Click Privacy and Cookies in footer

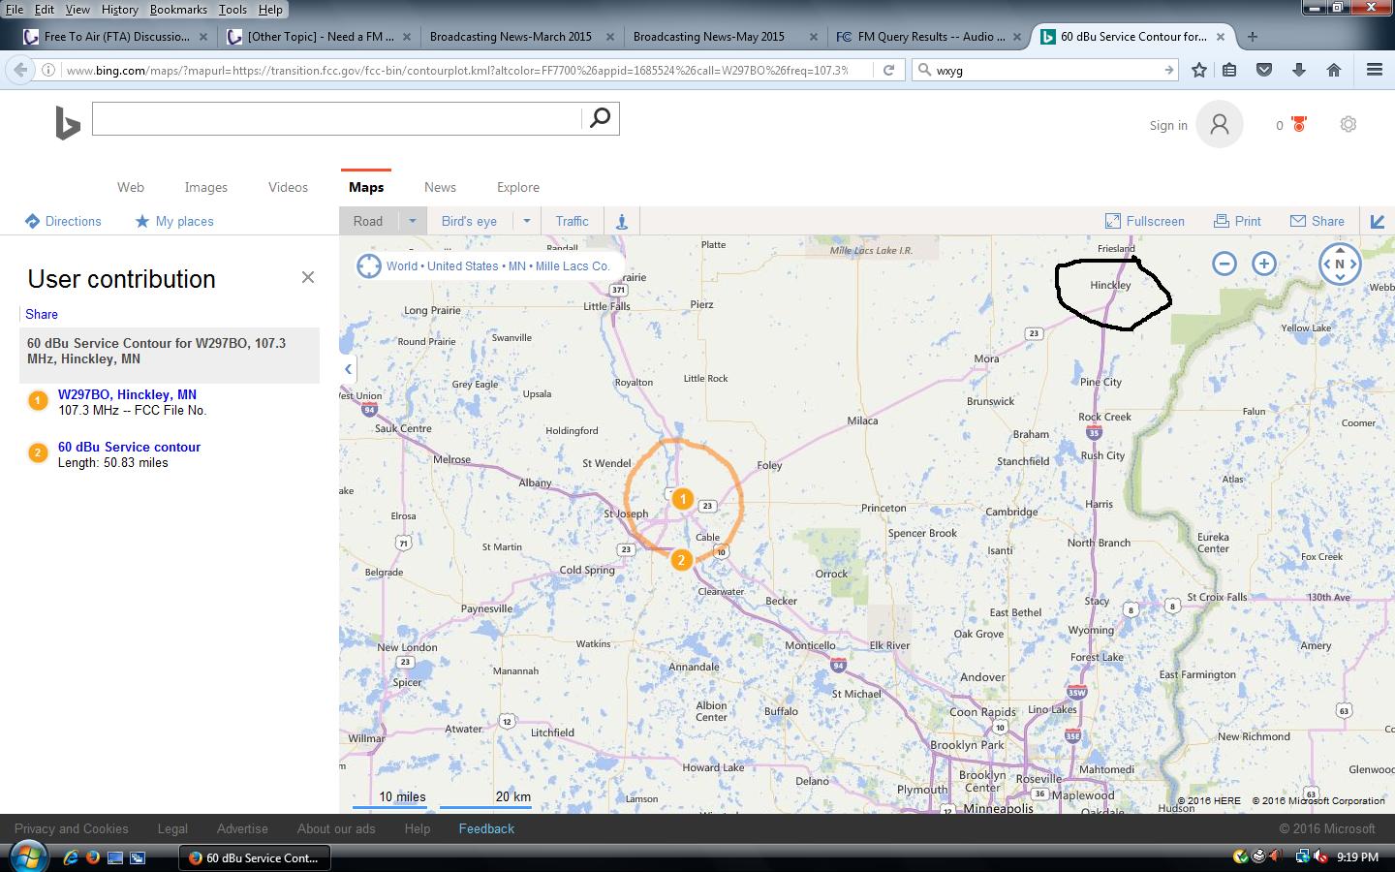(72, 828)
